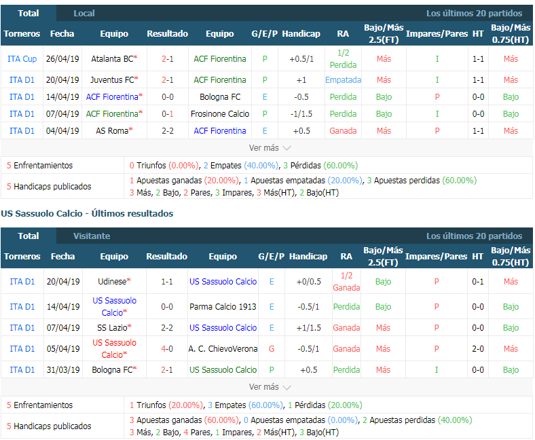The width and height of the screenshot is (535, 440).
Task: Click 1/2 Ganada RA value in Udinese row
Action: (x=346, y=282)
